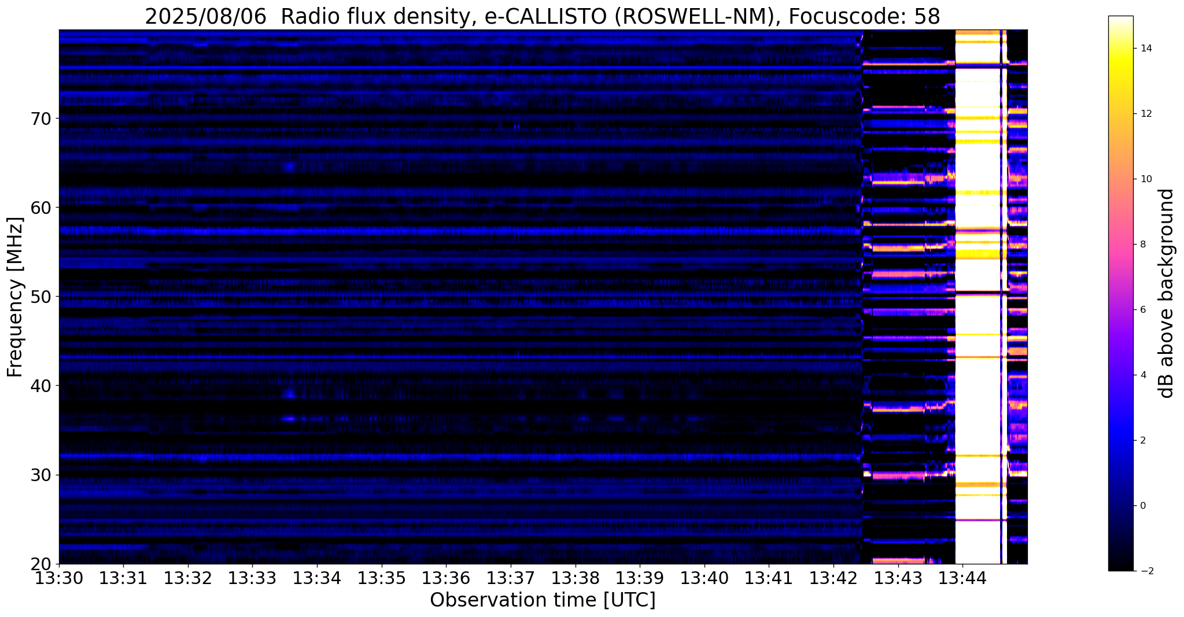Click the colorbar tick value 6

point(1143,310)
